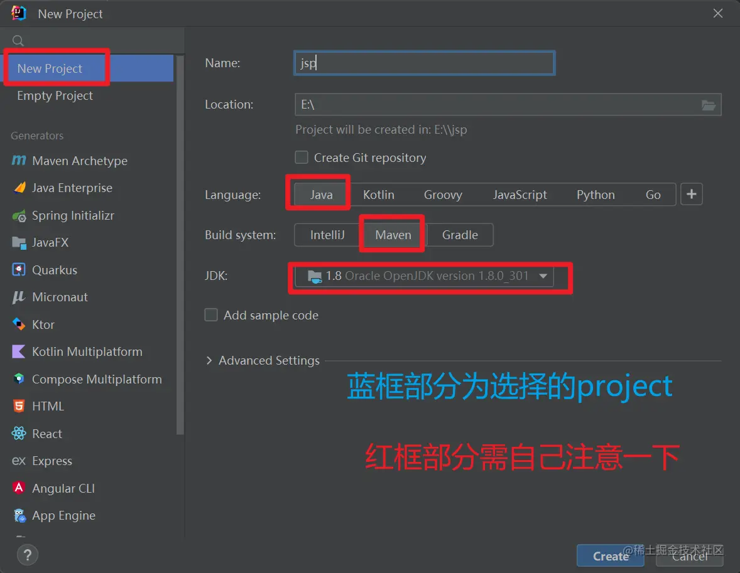Select the App Engine label text
Image resolution: width=740 pixels, height=573 pixels.
(63, 515)
